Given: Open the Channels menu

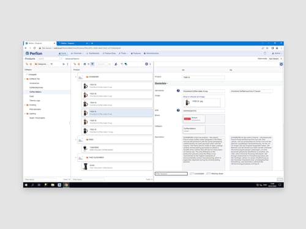Looking at the screenshot, I should 77,53.
